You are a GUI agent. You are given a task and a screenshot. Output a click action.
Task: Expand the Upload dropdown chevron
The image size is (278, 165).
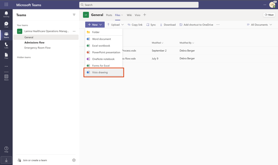122,25
